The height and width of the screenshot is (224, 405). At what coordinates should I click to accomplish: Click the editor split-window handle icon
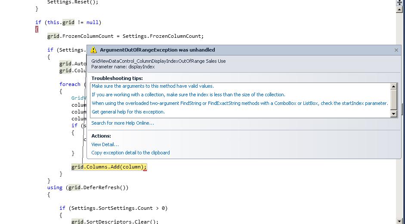pos(399,3)
